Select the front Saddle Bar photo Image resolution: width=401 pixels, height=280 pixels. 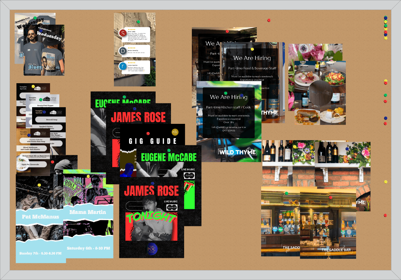(328, 224)
